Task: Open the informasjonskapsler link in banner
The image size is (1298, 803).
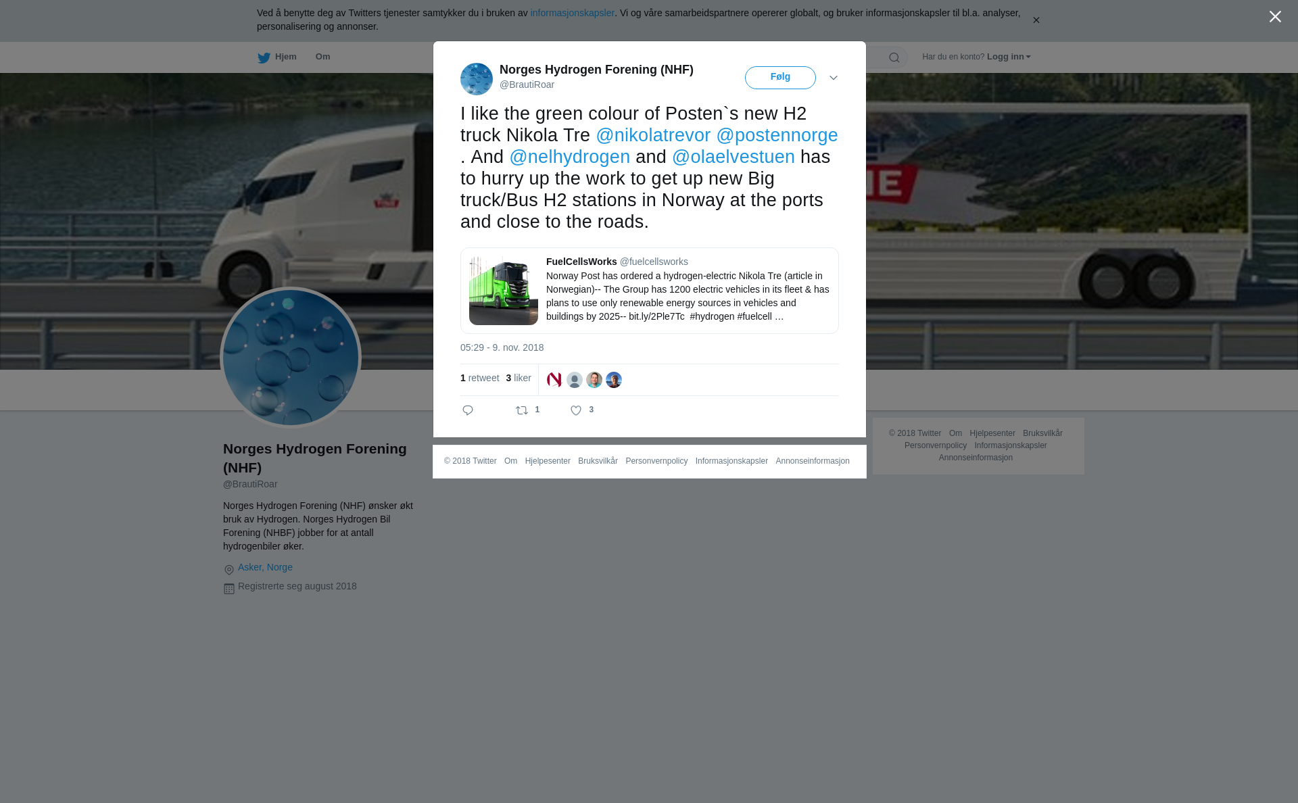Action: pos(572,13)
